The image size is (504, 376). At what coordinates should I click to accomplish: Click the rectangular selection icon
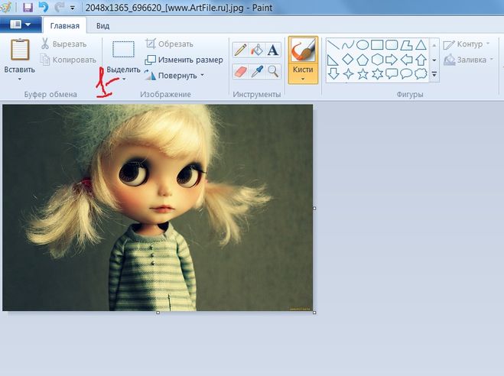coord(123,50)
